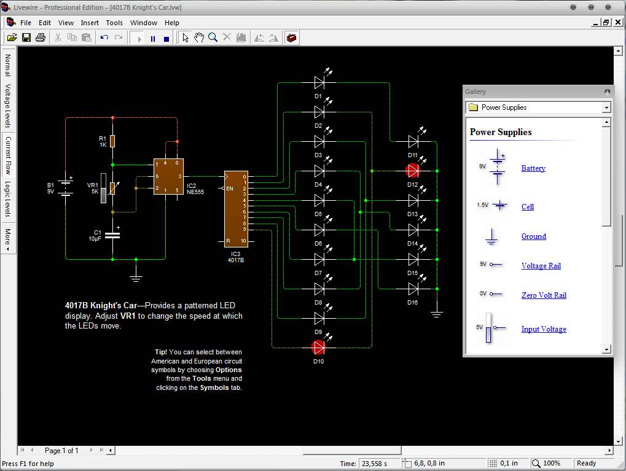Undo the last edit
The width and height of the screenshot is (626, 471).
(x=103, y=37)
